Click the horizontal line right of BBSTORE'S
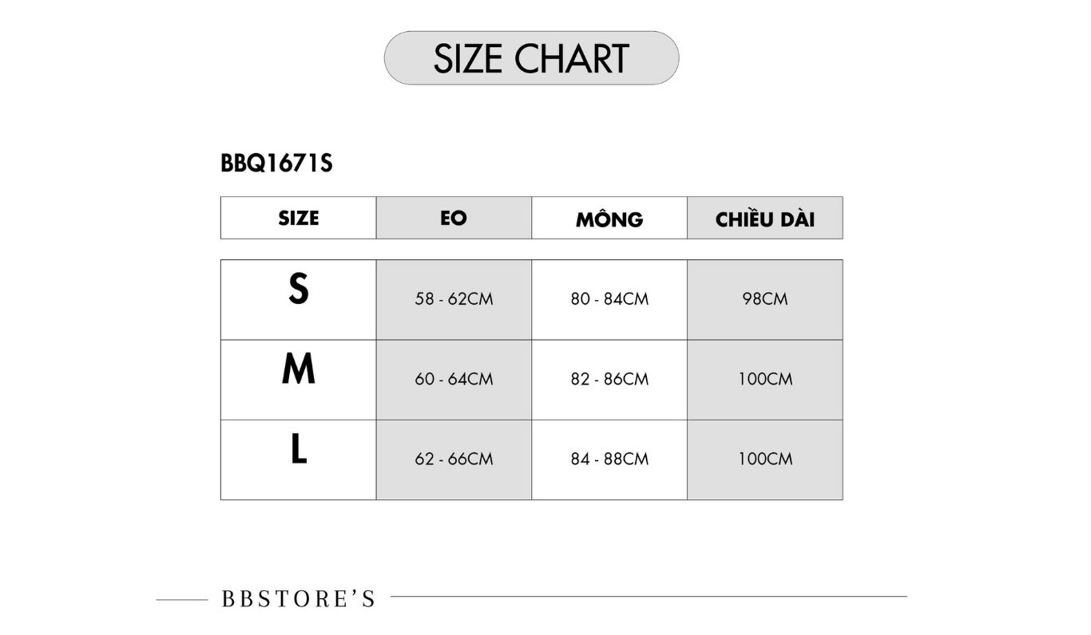This screenshot has width=1091, height=635. pyautogui.click(x=649, y=596)
